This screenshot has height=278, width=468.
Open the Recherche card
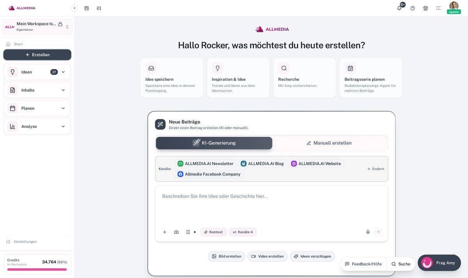(304, 78)
